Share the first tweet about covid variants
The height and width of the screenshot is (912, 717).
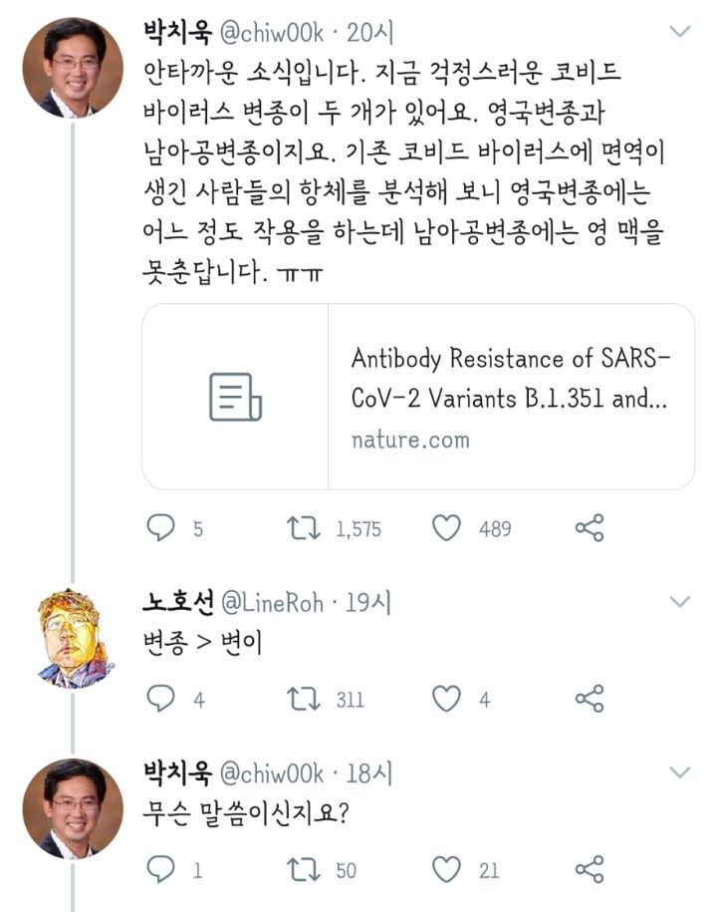(590, 528)
